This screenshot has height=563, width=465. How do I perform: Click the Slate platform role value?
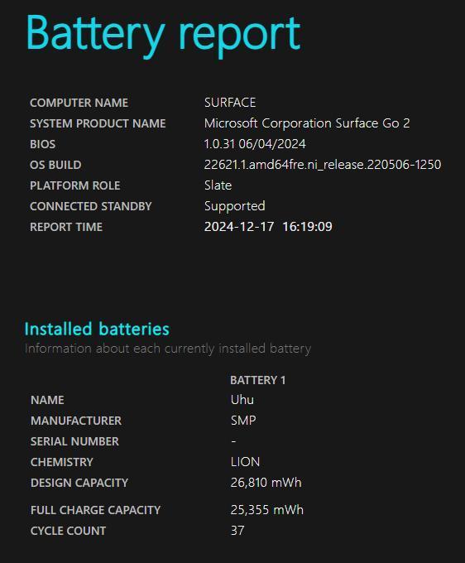pyautogui.click(x=218, y=185)
